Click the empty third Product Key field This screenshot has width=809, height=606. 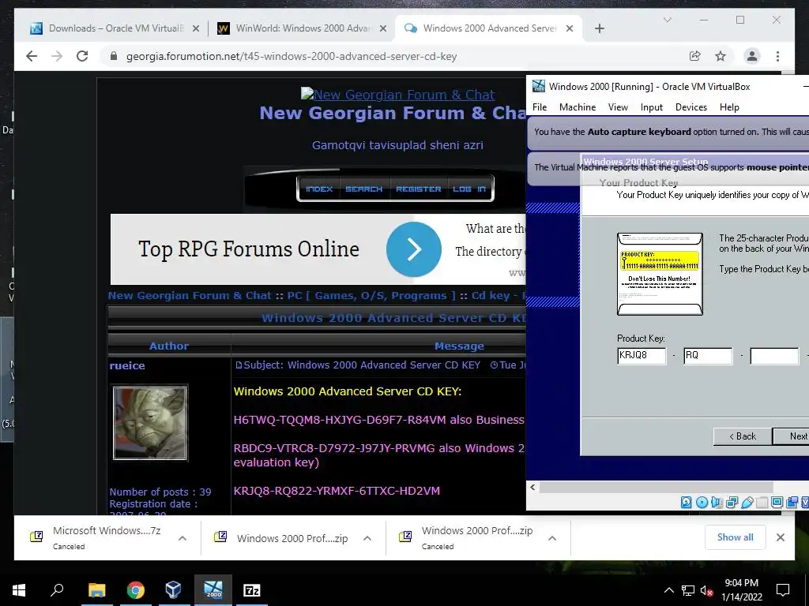(x=774, y=356)
